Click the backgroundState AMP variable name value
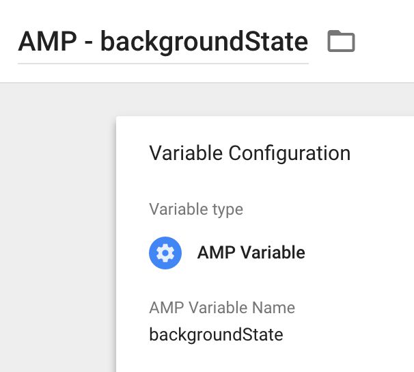Image resolution: width=414 pixels, height=372 pixels. 217,334
